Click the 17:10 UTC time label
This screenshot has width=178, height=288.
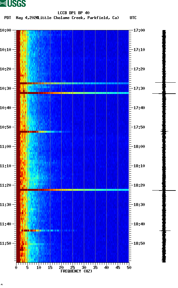(139, 50)
